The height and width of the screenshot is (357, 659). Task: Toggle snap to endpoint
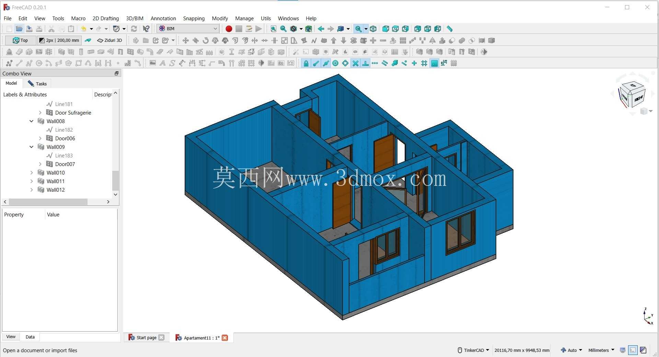(x=316, y=63)
